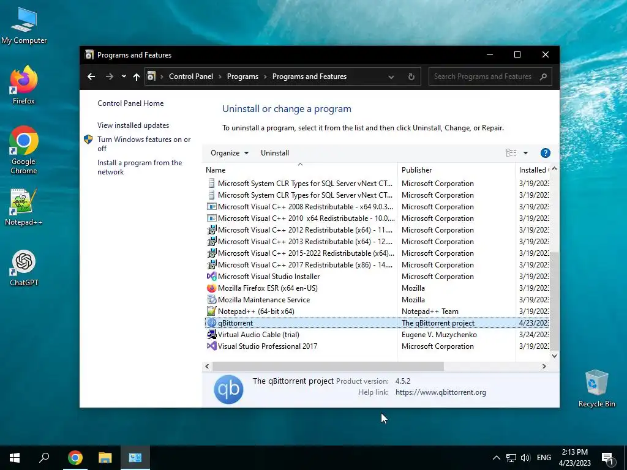Click Install a program from the network

pyautogui.click(x=140, y=168)
